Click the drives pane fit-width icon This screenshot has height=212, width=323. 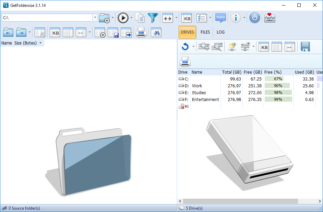(290, 47)
